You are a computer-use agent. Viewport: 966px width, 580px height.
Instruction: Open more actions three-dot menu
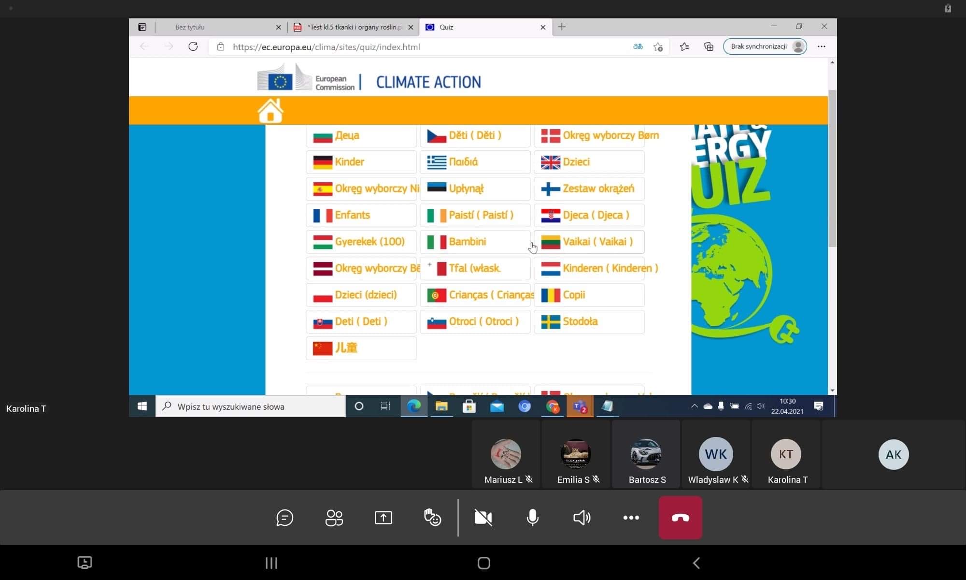631,518
